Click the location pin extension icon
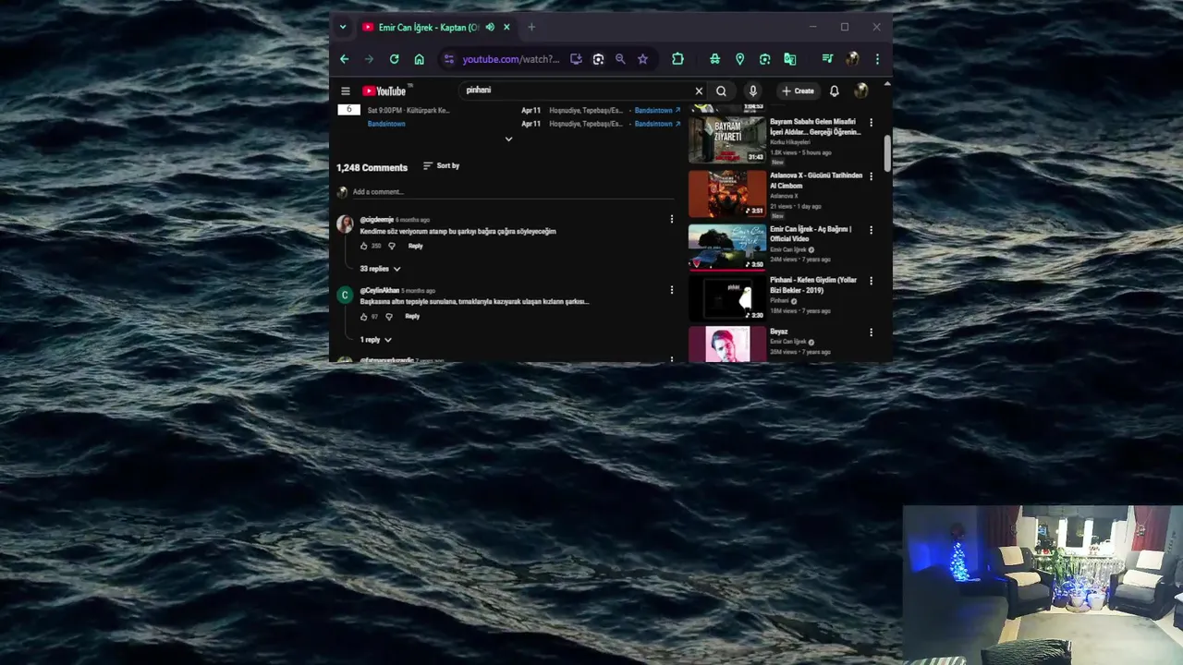The height and width of the screenshot is (665, 1183). point(739,59)
